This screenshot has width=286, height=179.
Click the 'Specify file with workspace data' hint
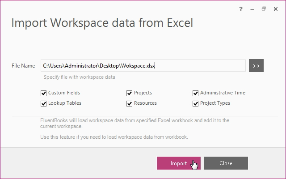click(80, 77)
